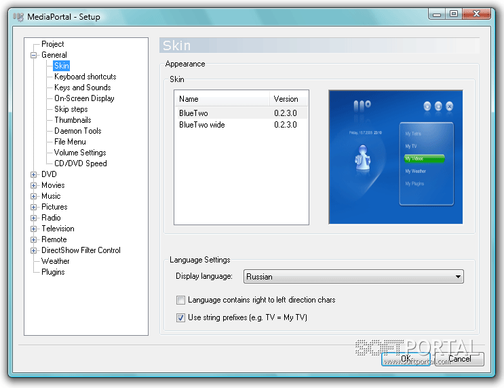This screenshot has width=504, height=388.
Task: Open Daemon Tools settings
Action: [x=78, y=131]
